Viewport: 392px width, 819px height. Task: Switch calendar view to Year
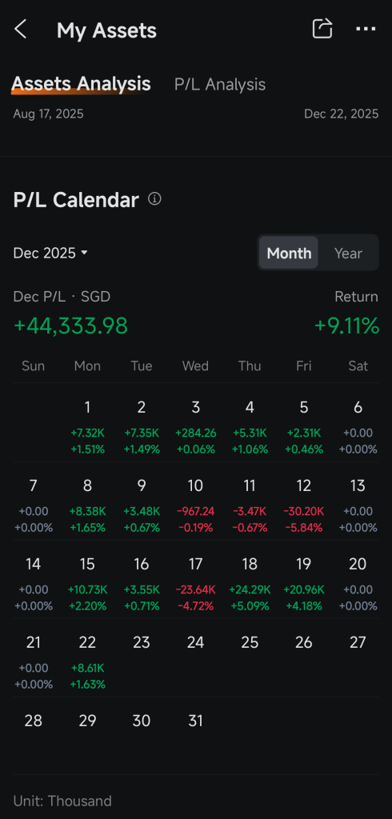[348, 253]
